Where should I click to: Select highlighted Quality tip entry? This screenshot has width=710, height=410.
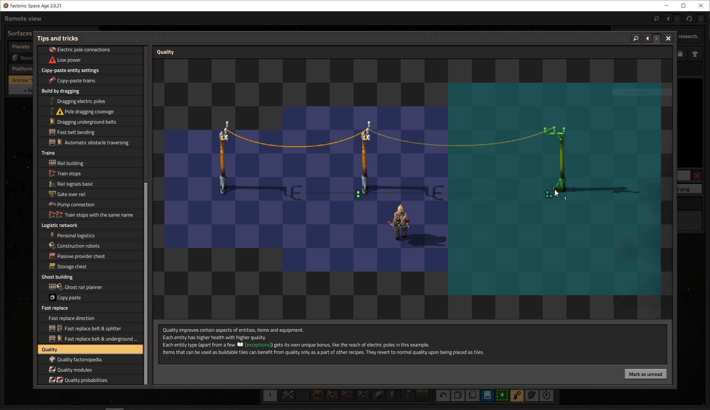[90, 349]
